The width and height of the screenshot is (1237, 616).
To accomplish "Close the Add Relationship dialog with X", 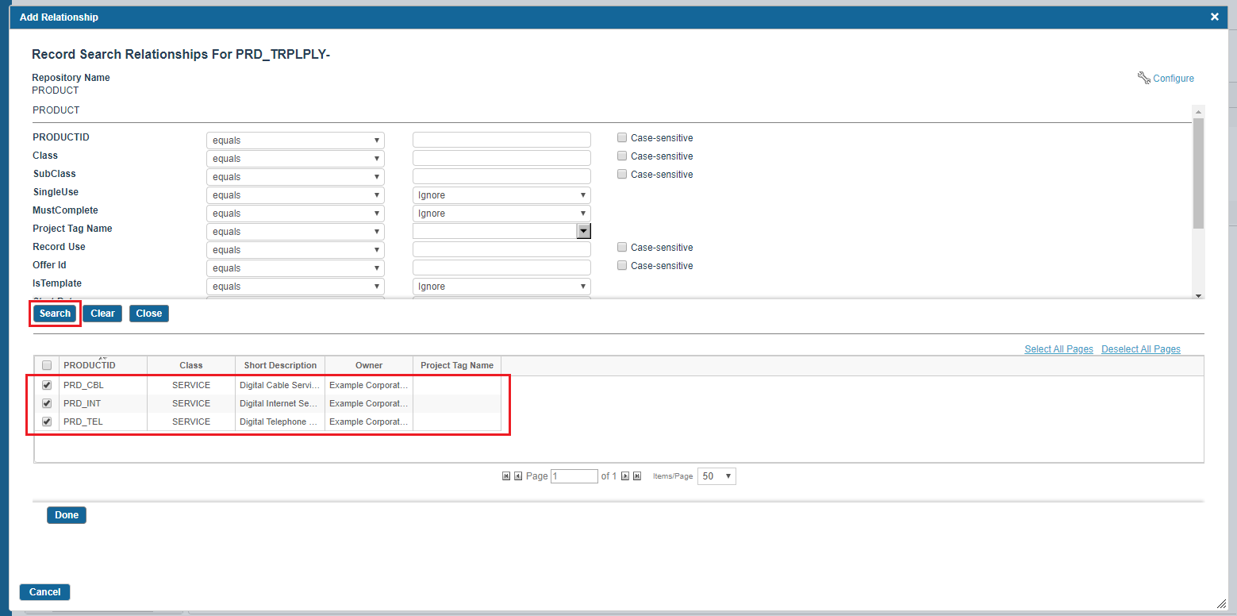I will 1214,17.
